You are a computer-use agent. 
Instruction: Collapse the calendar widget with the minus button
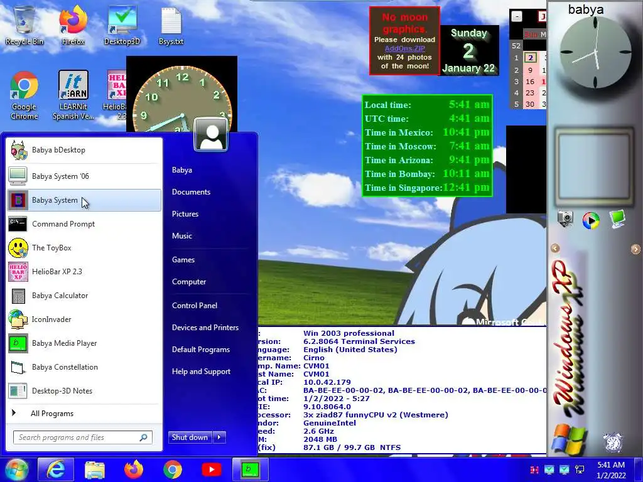pyautogui.click(x=517, y=16)
